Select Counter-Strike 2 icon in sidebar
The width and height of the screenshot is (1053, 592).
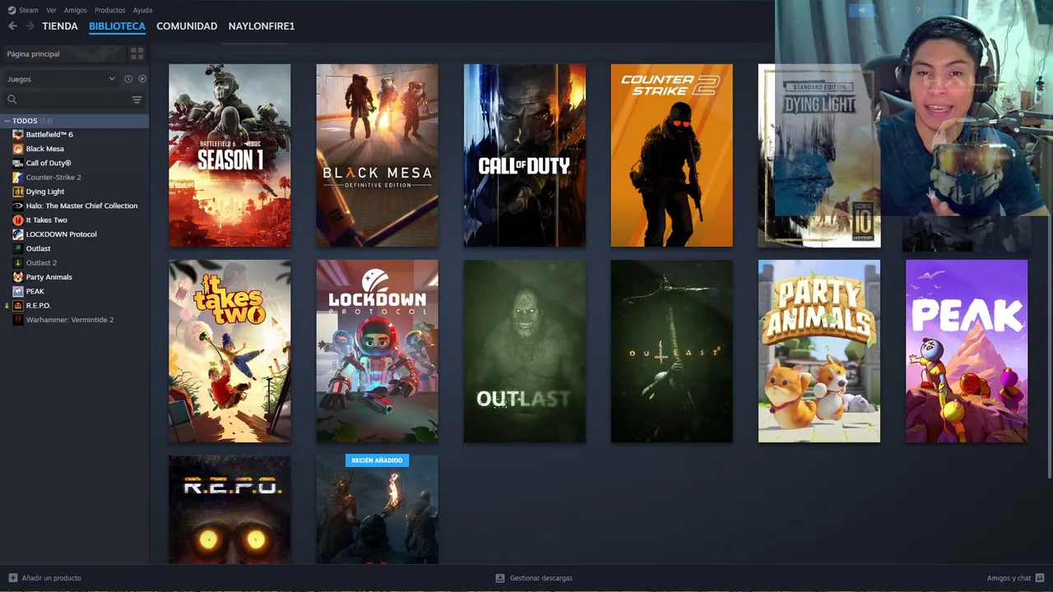(x=18, y=177)
